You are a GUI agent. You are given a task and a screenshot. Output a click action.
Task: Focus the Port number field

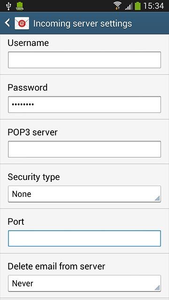click(84, 239)
